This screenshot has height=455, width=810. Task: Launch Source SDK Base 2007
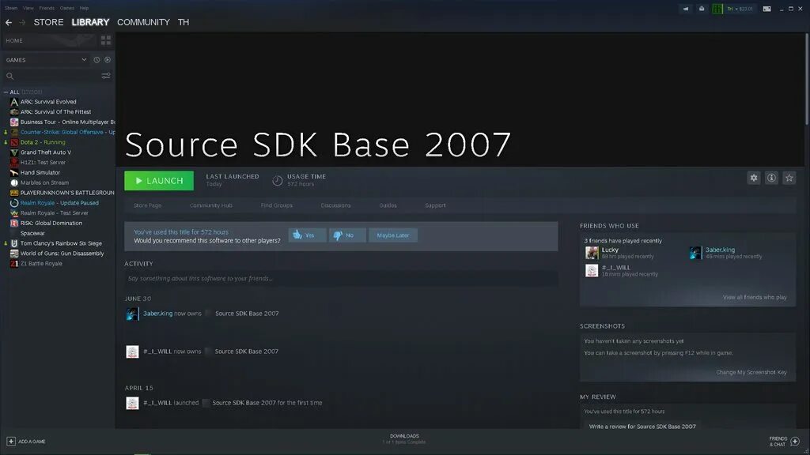point(159,181)
